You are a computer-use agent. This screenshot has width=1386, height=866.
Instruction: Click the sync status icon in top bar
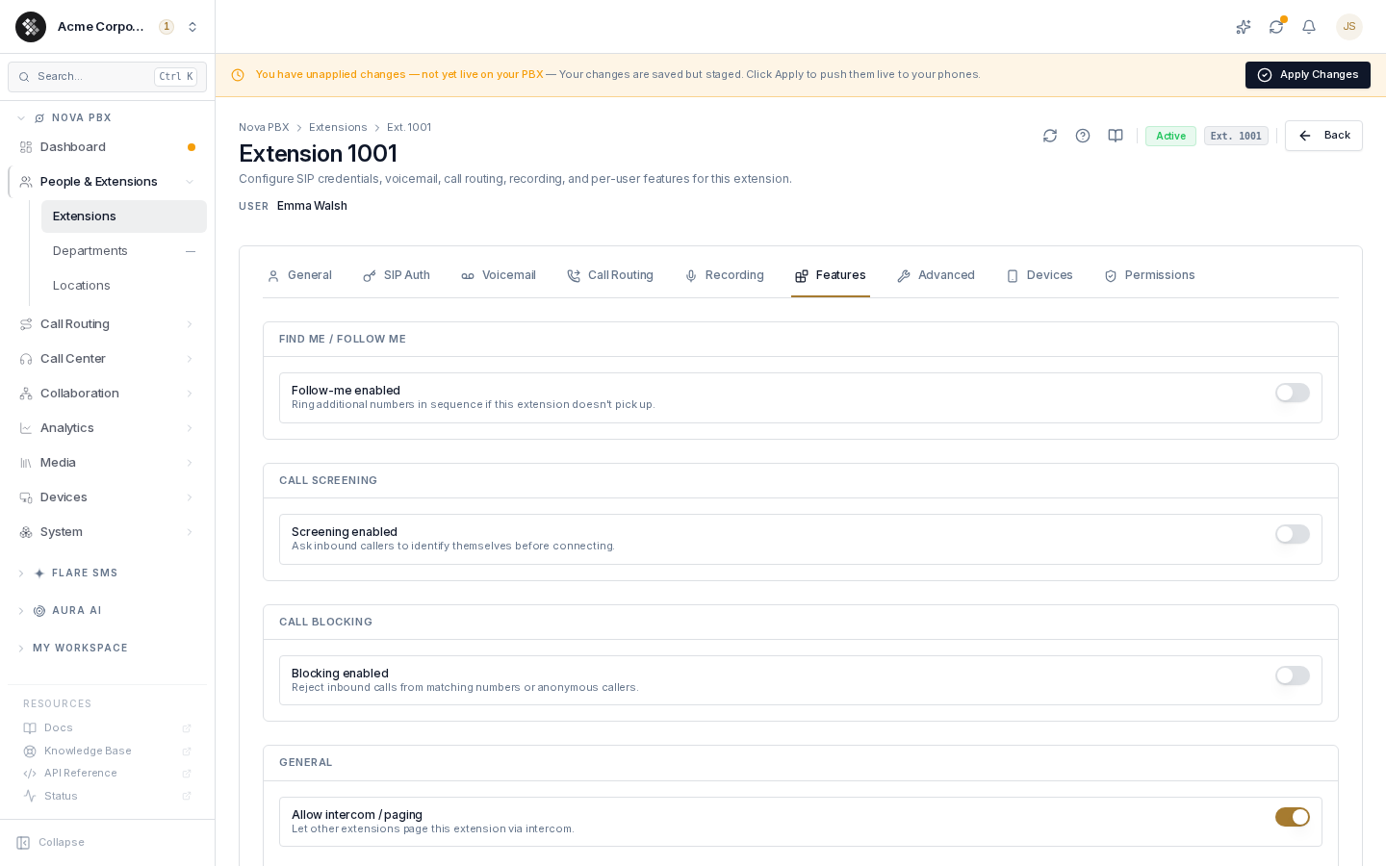1276,27
